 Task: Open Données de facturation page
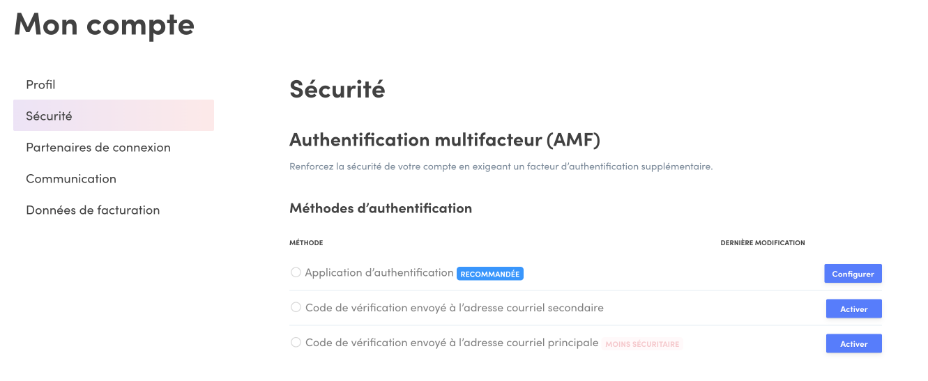pos(93,210)
